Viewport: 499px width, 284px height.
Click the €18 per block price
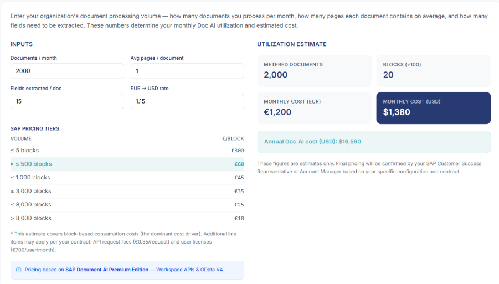coord(239,219)
